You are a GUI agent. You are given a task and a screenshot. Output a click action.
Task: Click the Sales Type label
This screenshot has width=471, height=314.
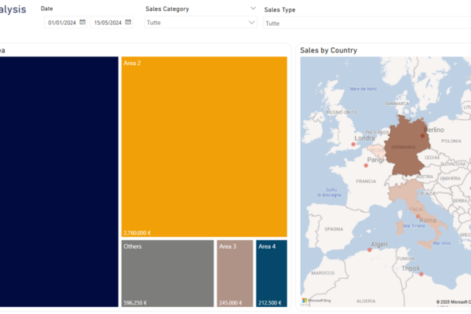(x=279, y=9)
